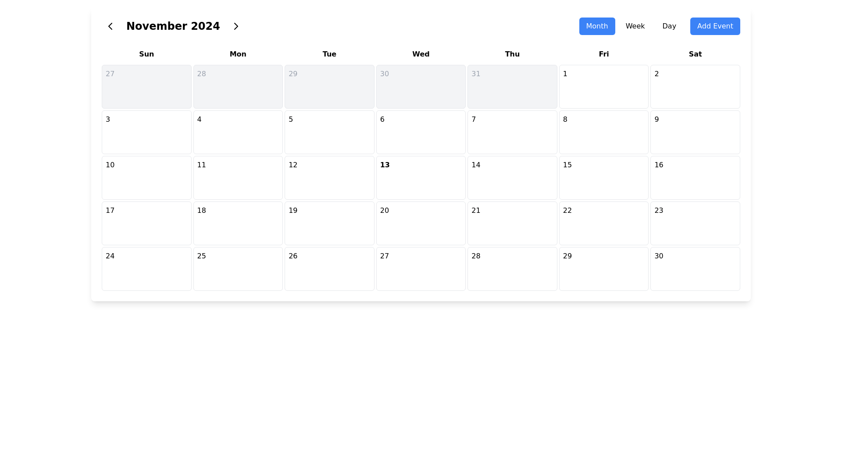The height and width of the screenshot is (473, 842).
Task: Select Sunday, November 10
Action: (146, 177)
